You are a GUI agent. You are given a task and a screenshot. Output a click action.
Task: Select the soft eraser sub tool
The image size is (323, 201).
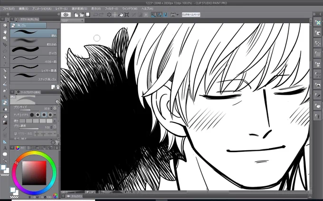click(34, 42)
